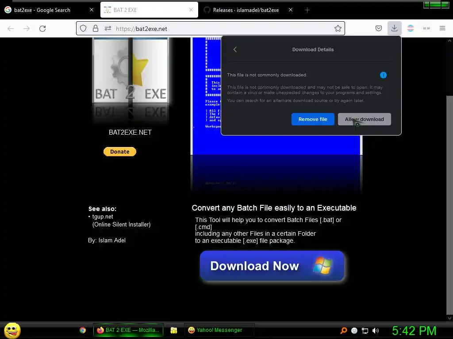Close the bat2exe Google Search tab

[92, 10]
